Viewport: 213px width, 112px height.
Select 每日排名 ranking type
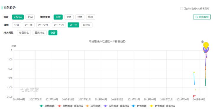(24, 33)
